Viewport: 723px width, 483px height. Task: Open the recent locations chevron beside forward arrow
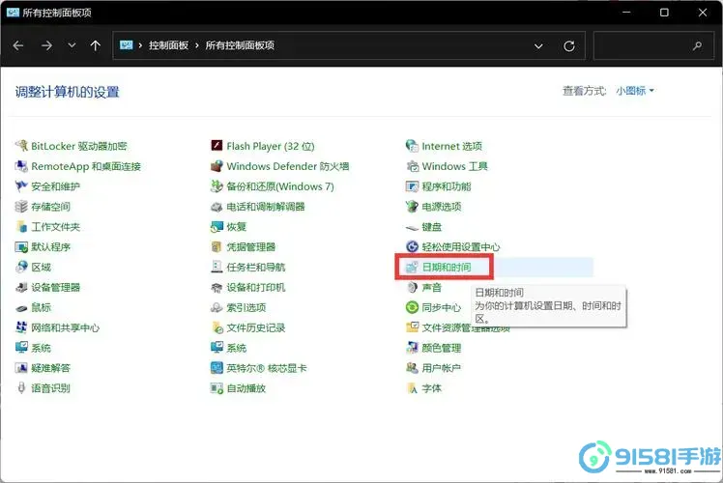[x=72, y=45]
